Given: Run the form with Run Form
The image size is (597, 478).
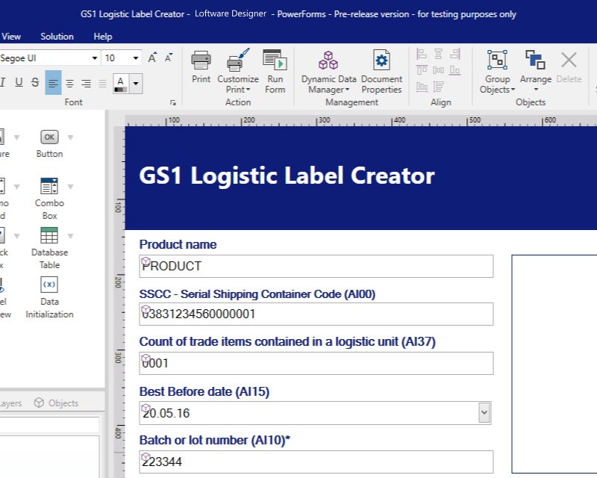Looking at the screenshot, I should (275, 71).
